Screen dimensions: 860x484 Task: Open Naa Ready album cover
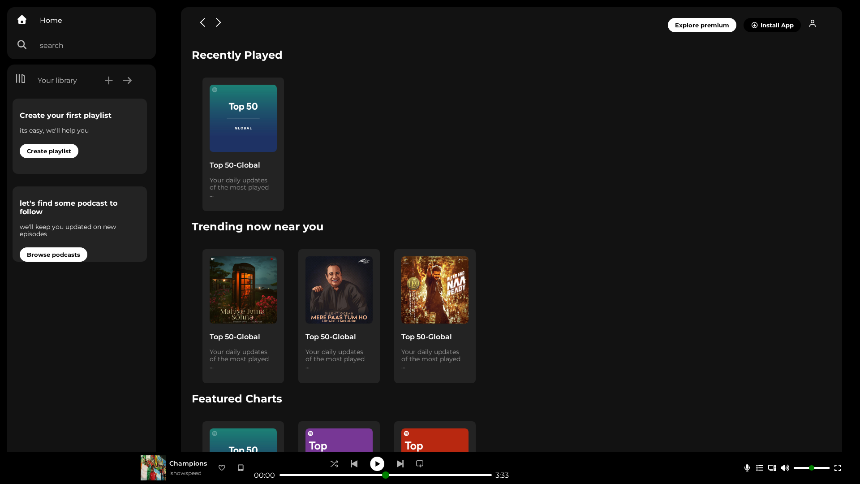pos(435,290)
